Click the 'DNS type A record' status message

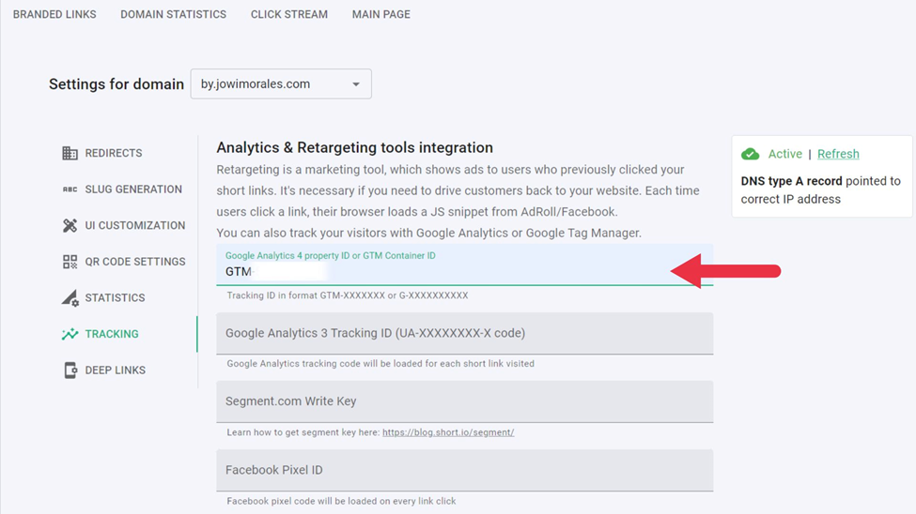pyautogui.click(x=821, y=190)
